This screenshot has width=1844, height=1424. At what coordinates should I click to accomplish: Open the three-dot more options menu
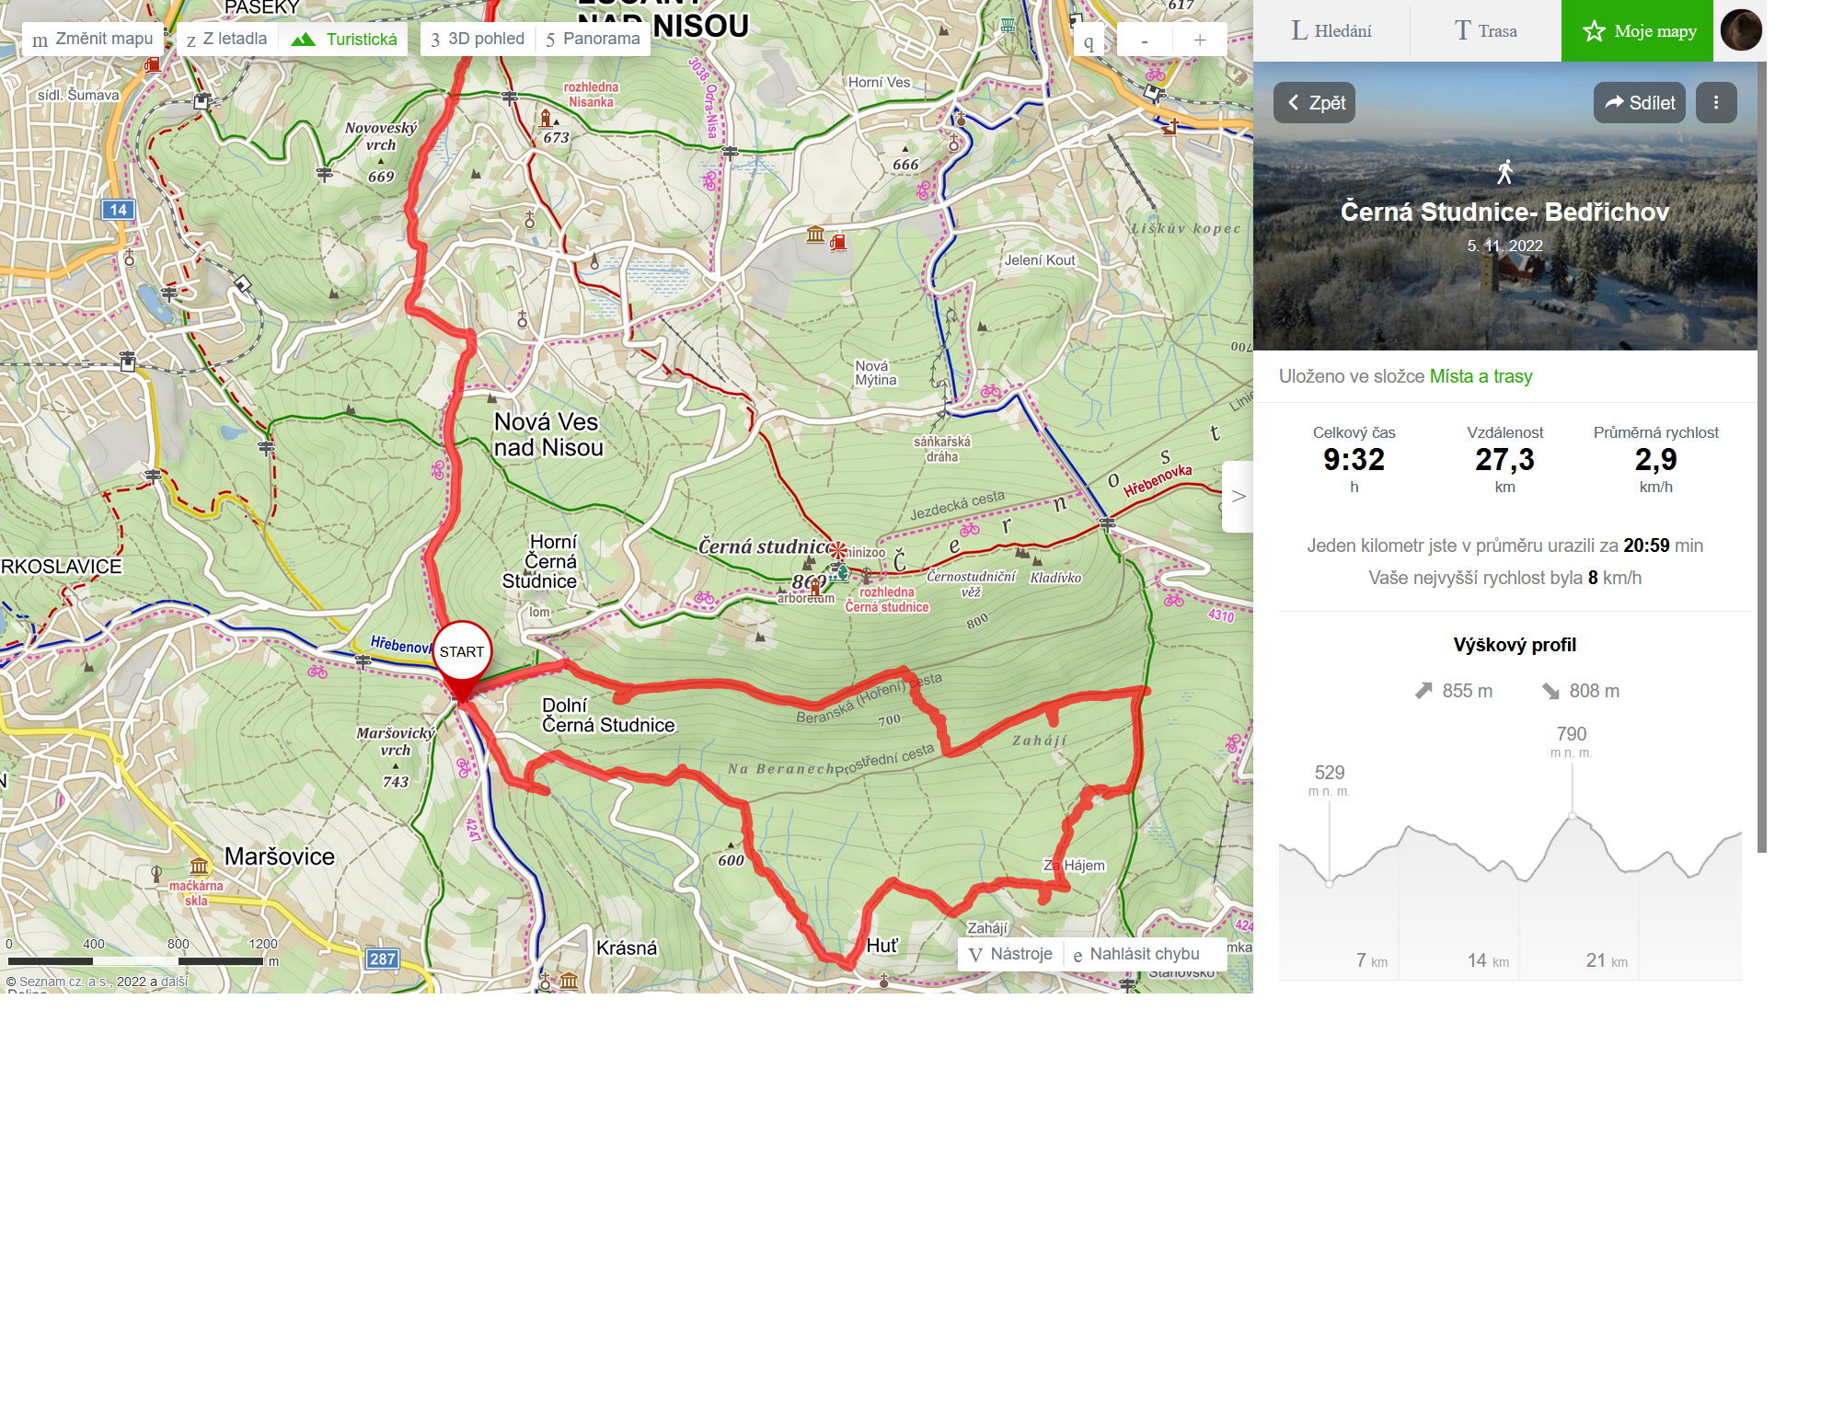click(1716, 102)
